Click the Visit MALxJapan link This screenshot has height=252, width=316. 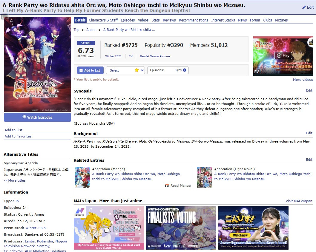pos(299,201)
